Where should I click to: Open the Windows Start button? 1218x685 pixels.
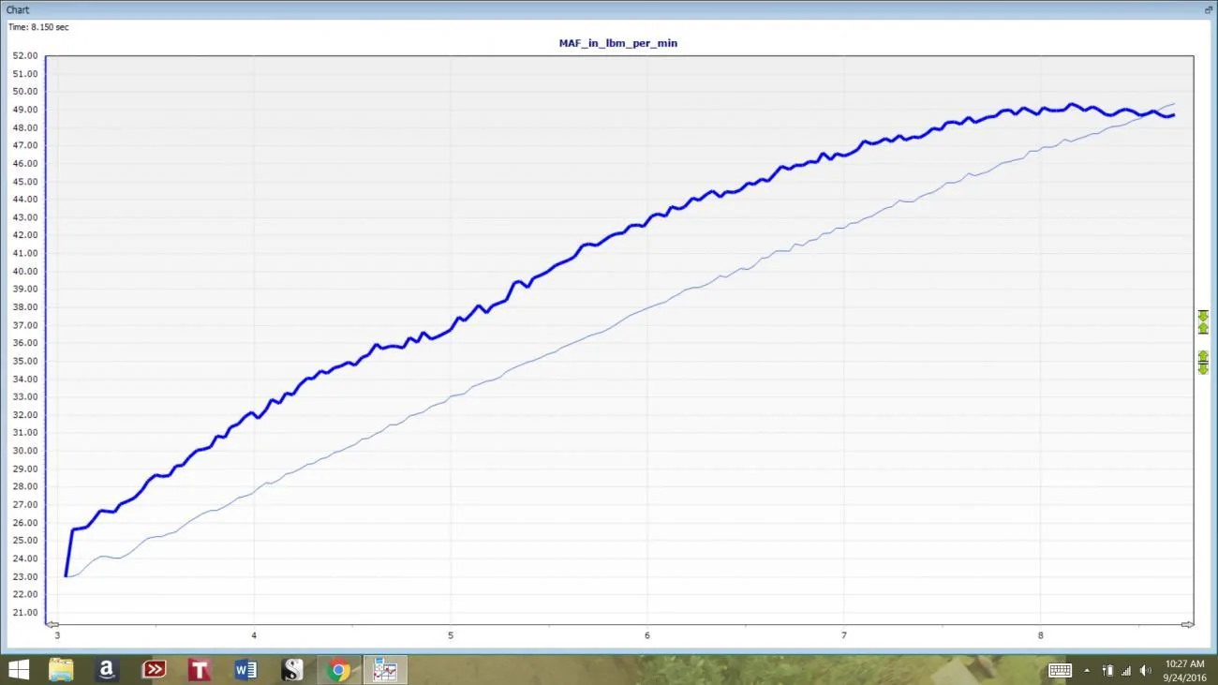[17, 670]
